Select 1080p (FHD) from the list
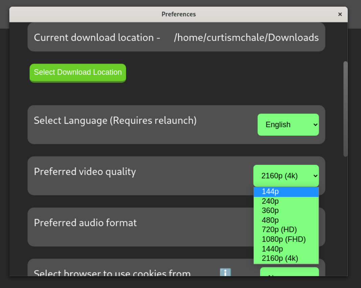361x288 pixels. coord(286,239)
